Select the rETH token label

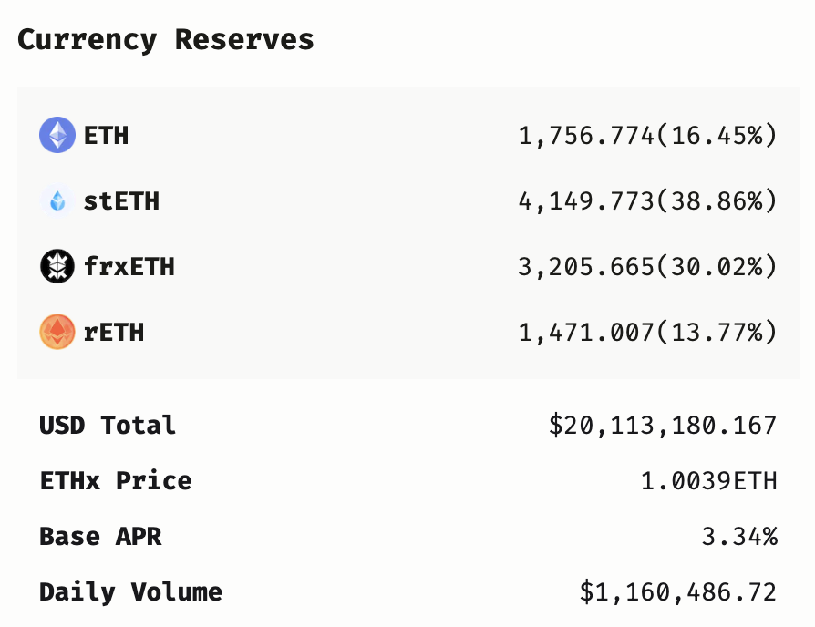coord(114,332)
